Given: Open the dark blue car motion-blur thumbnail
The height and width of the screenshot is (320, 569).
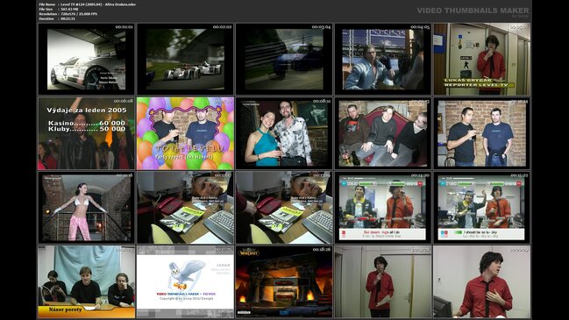Looking at the screenshot, I should 284,59.
